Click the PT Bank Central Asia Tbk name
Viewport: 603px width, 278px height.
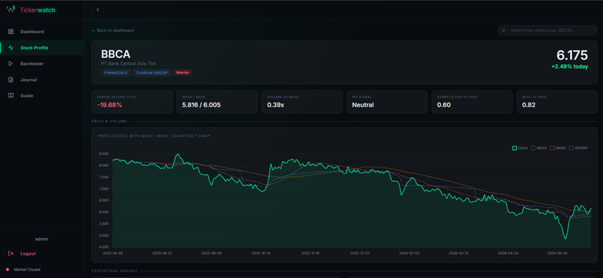[128, 64]
